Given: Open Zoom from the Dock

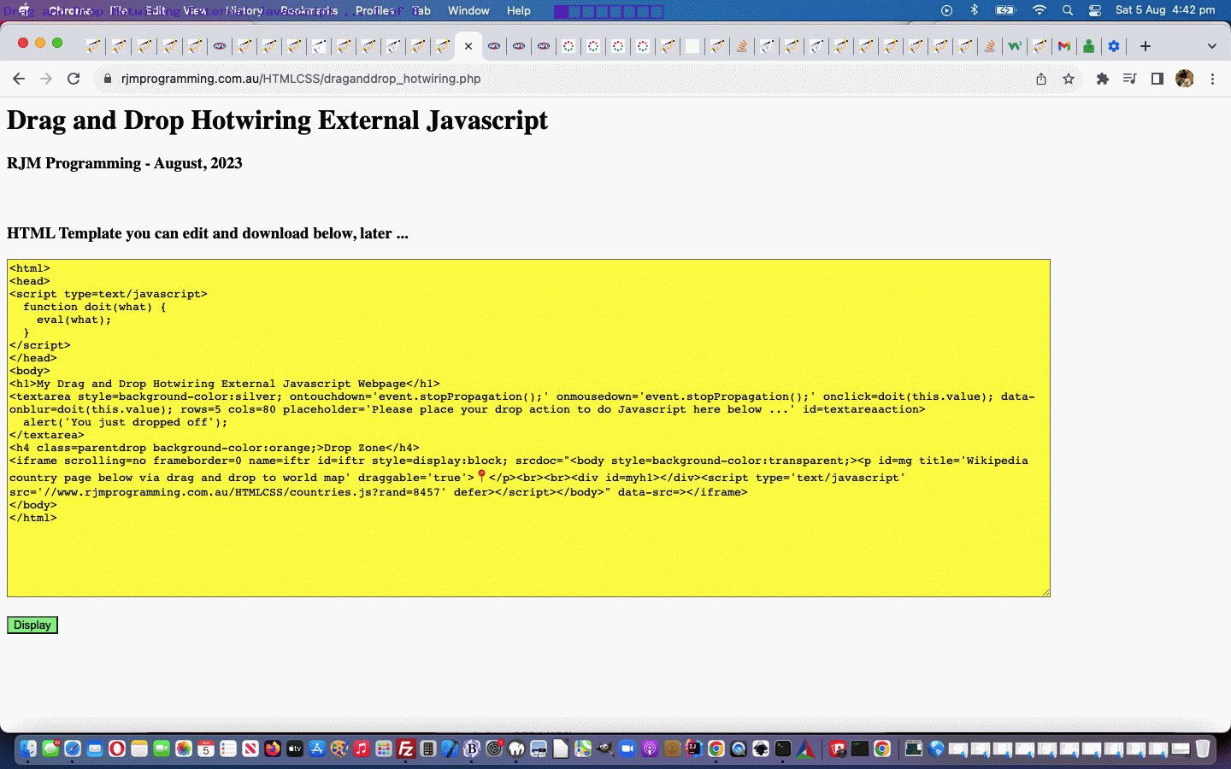Looking at the screenshot, I should coord(627,749).
